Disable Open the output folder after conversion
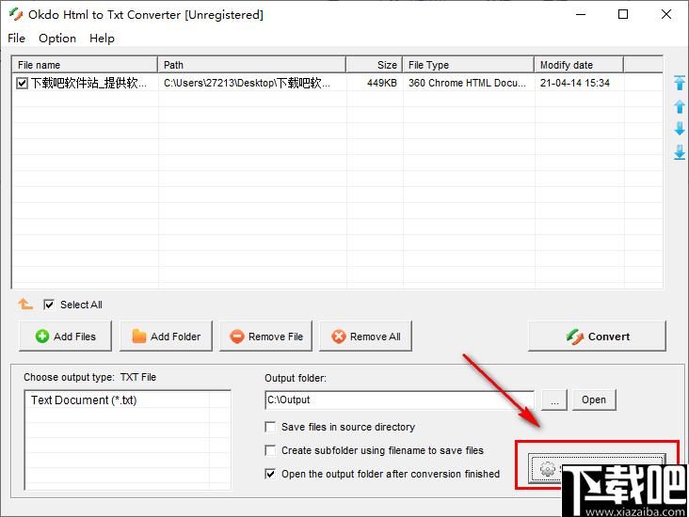 point(271,474)
